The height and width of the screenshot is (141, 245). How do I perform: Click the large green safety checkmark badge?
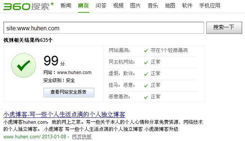(x=24, y=65)
